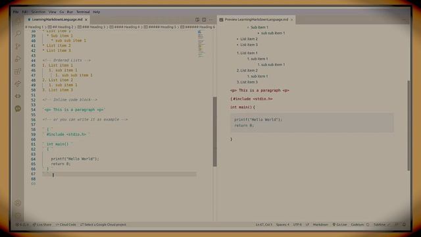Click Go Live in the status bar
The height and width of the screenshot is (237, 421).
tap(339, 224)
